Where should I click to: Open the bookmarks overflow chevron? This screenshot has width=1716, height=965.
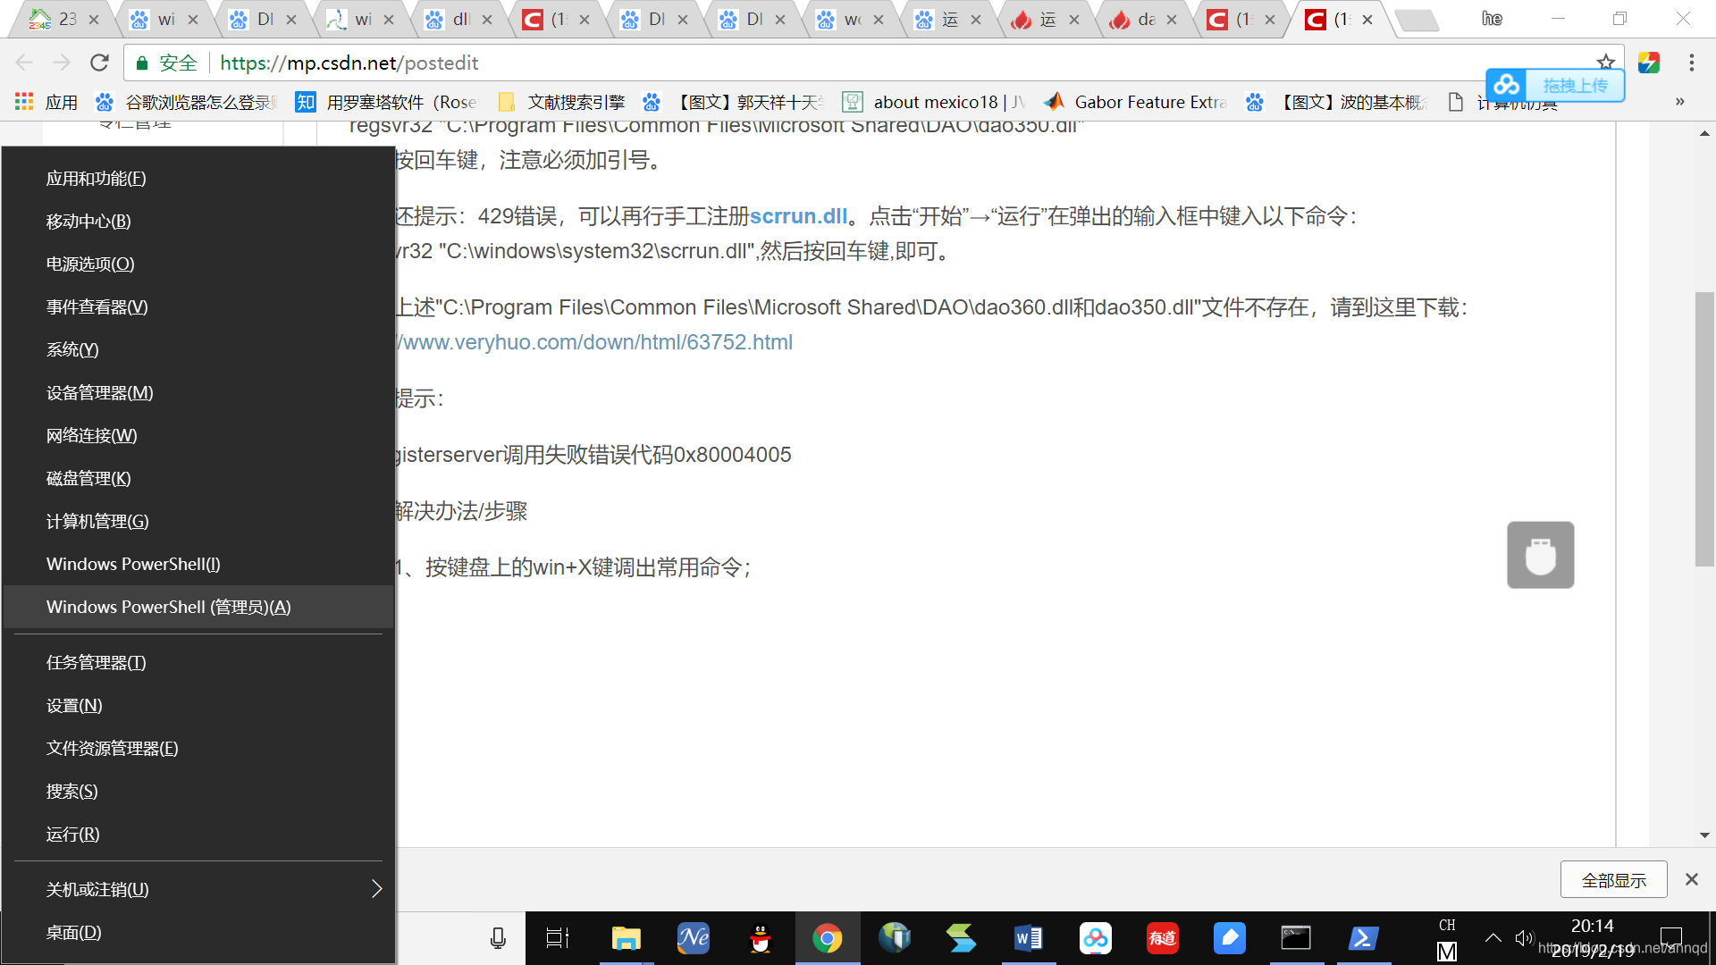pyautogui.click(x=1678, y=102)
